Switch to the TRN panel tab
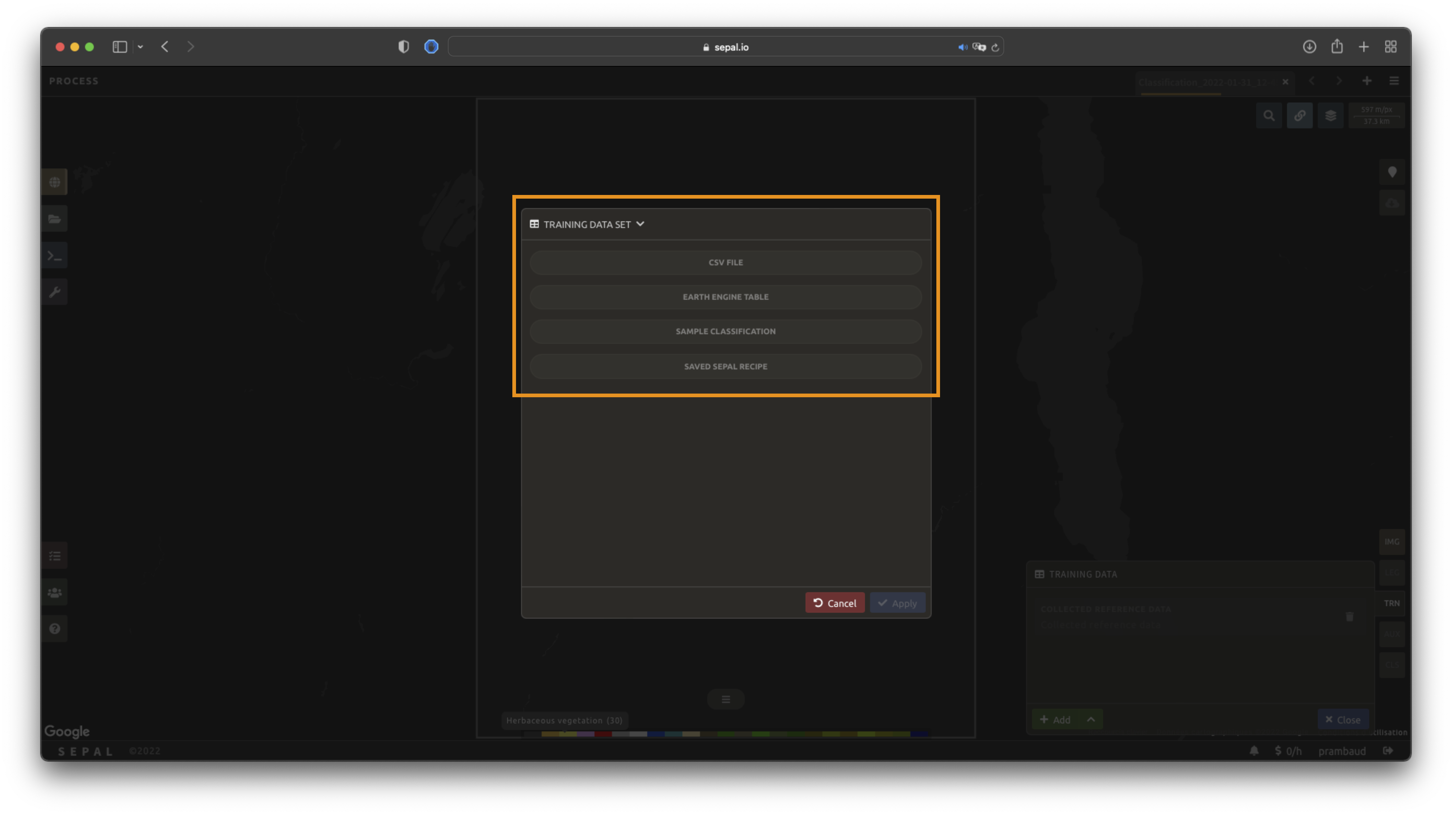1452x815 pixels. point(1392,603)
